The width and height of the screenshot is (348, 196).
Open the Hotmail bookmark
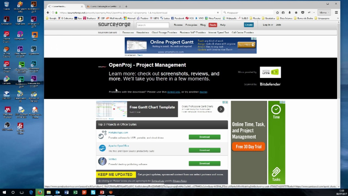point(129,18)
